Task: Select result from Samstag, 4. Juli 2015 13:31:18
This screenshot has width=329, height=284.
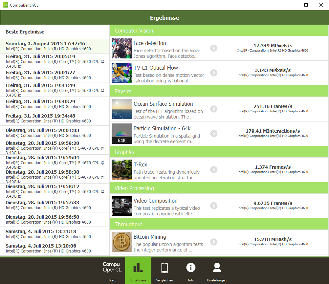Action: tap(55, 234)
